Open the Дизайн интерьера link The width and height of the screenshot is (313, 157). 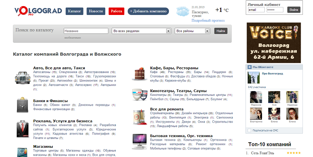(x=194, y=113)
